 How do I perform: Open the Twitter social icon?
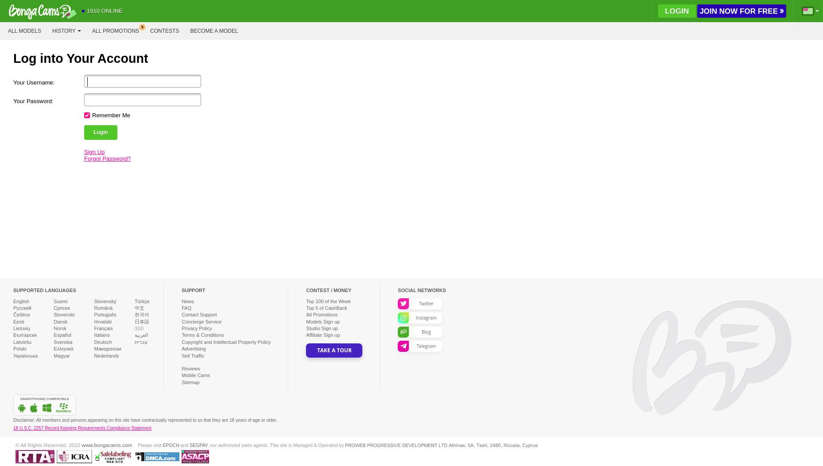[403, 304]
